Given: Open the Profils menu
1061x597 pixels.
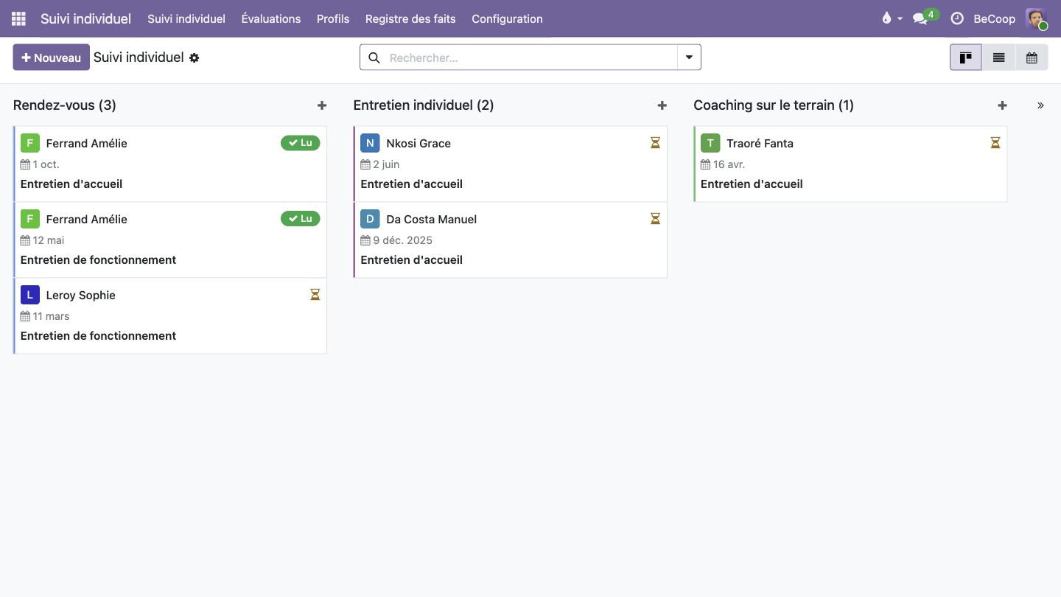Looking at the screenshot, I should (x=333, y=18).
